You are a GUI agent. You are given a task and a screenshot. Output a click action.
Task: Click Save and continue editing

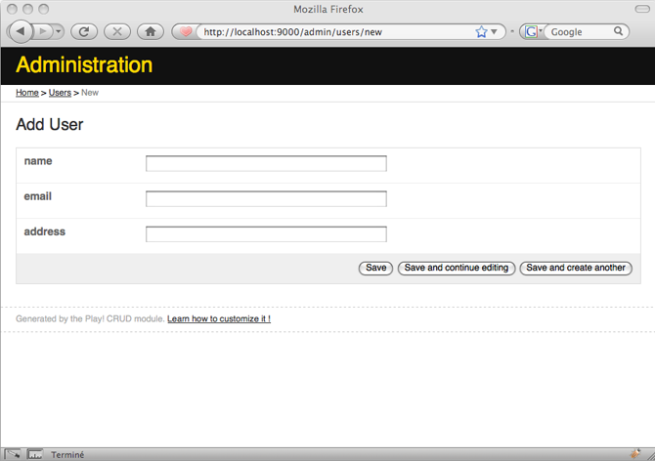pyautogui.click(x=456, y=268)
